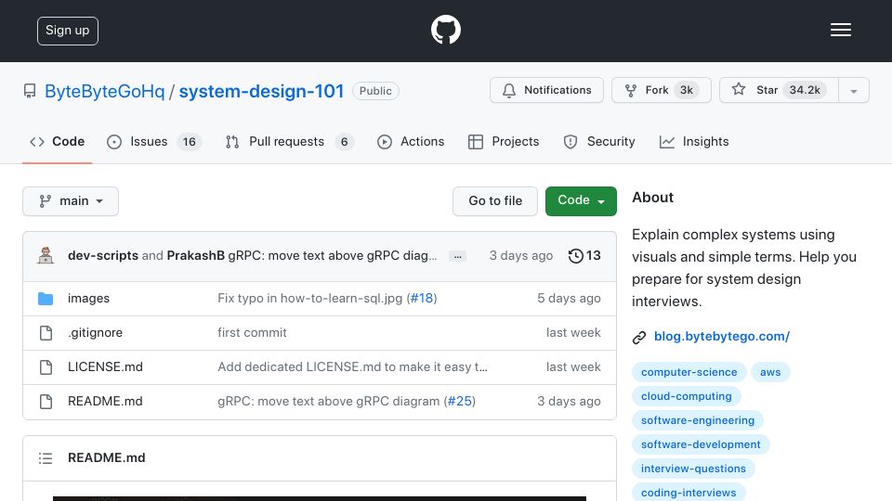Click the coding-interviews topic tag
Screen dimensions: 892x501
pyautogui.click(x=689, y=493)
